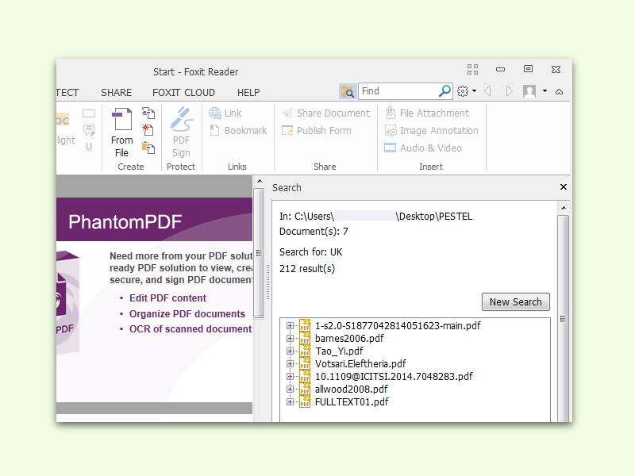This screenshot has width=635, height=476.
Task: Click the New Search button
Action: [515, 302]
